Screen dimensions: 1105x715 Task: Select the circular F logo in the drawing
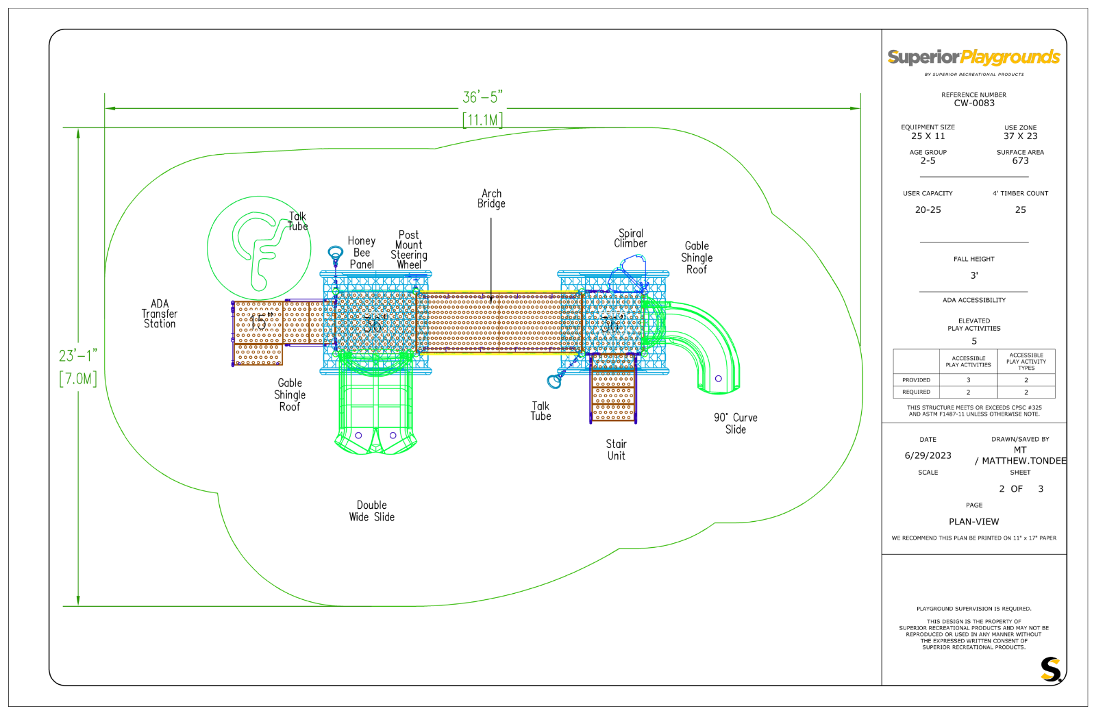(259, 248)
